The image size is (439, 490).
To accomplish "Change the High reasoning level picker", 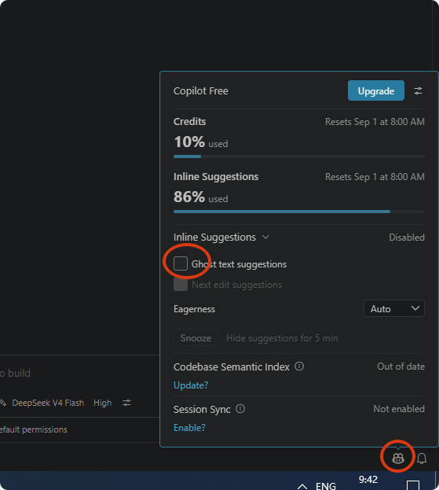I will 102,403.
